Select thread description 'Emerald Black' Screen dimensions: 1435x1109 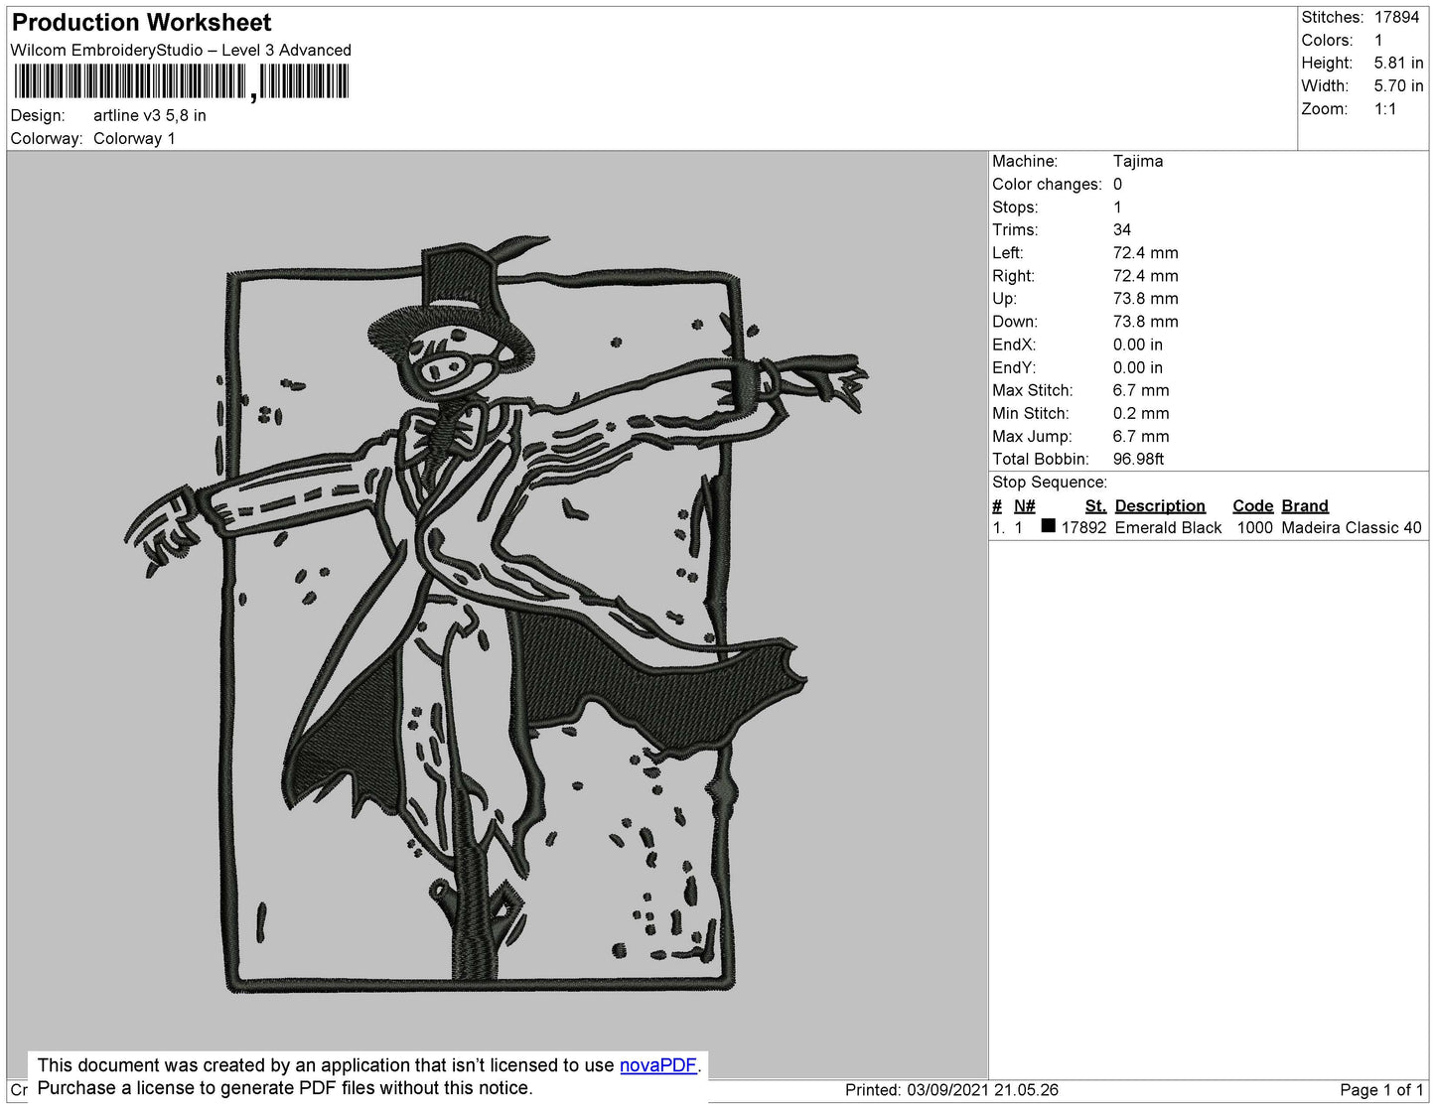point(1168,527)
